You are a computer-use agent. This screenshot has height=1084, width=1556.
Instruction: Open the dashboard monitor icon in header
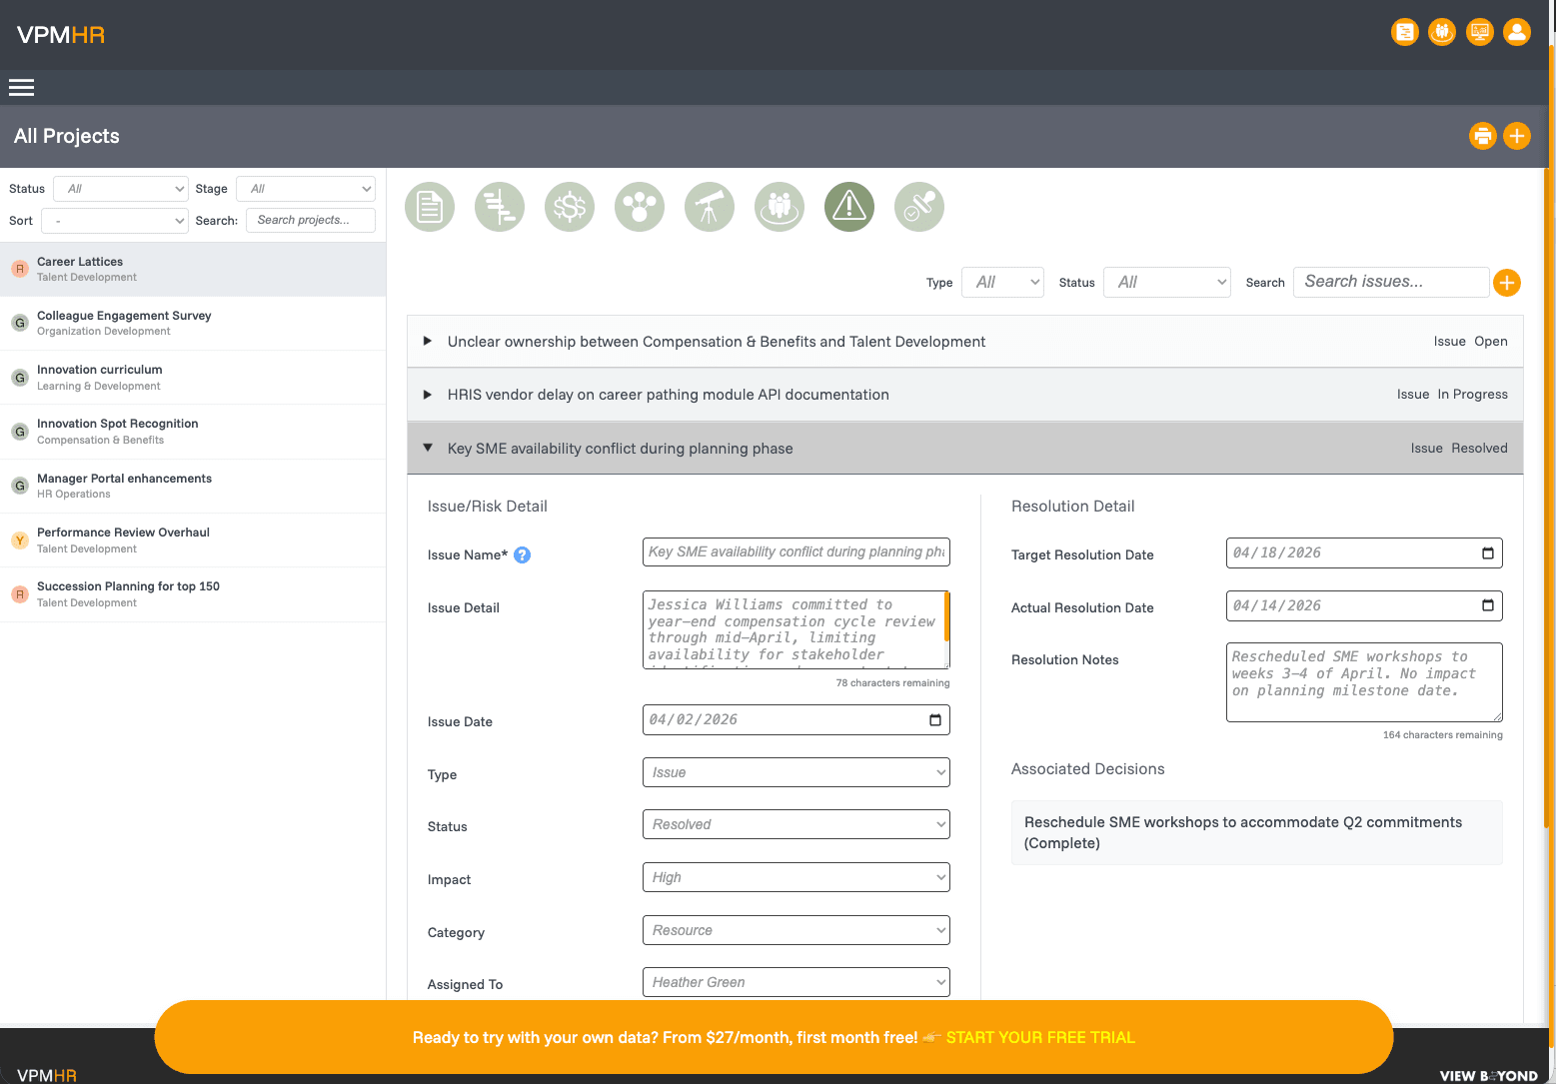point(1479,33)
